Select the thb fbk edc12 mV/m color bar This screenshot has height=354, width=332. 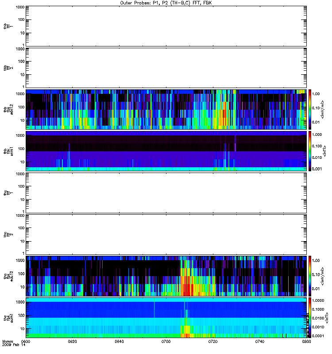coord(310,109)
